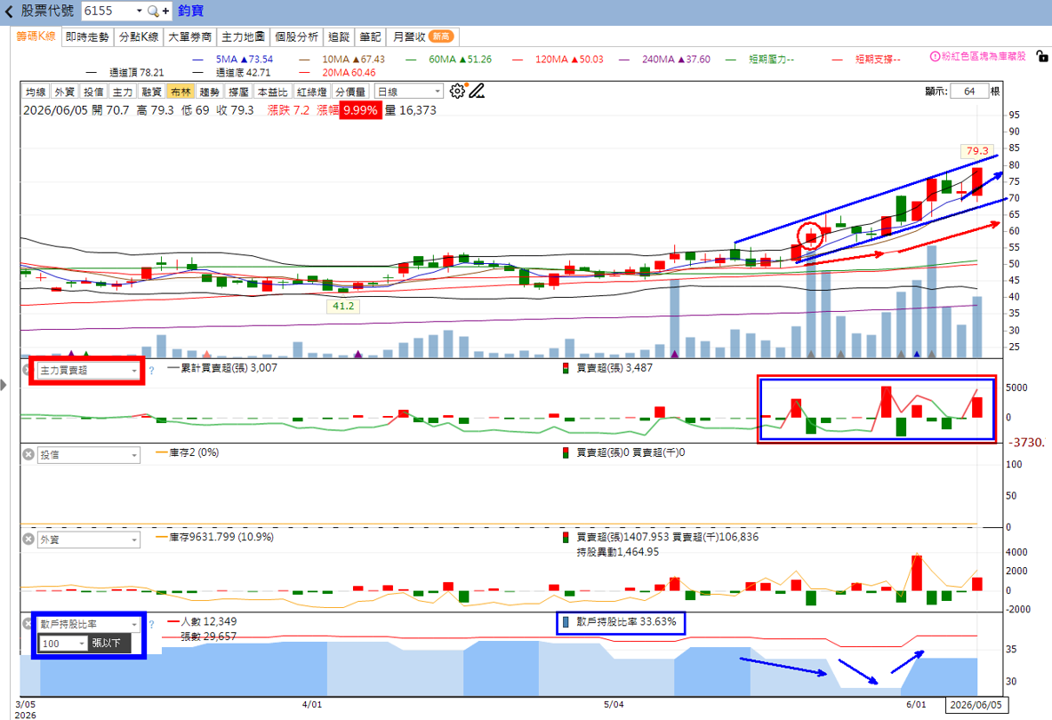
Task: Switch to the 月營收 tab
Action: pyautogui.click(x=422, y=36)
